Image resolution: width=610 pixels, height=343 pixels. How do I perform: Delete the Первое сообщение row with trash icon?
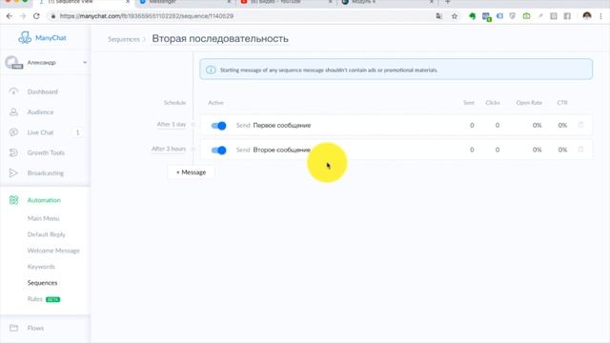(580, 125)
